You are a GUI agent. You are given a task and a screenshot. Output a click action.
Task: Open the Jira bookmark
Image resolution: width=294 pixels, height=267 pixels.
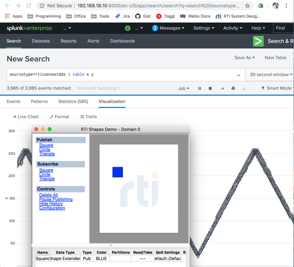tap(122, 16)
